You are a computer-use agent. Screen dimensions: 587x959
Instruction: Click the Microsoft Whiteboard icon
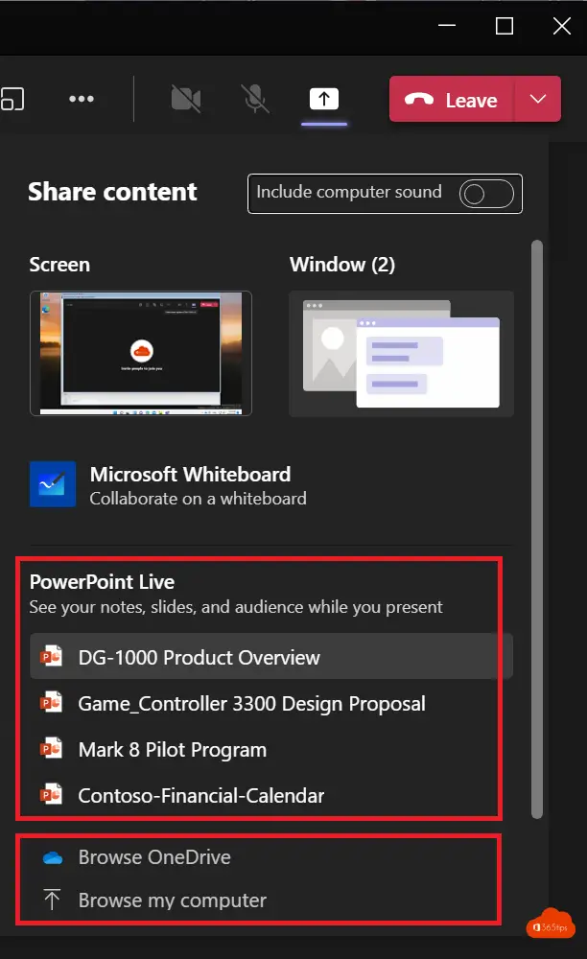(53, 484)
